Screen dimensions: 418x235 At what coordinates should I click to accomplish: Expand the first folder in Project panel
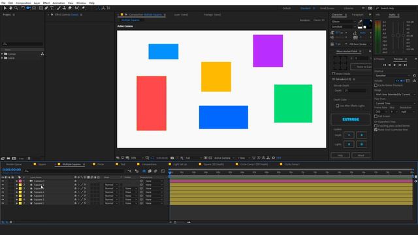[x=2, y=54]
